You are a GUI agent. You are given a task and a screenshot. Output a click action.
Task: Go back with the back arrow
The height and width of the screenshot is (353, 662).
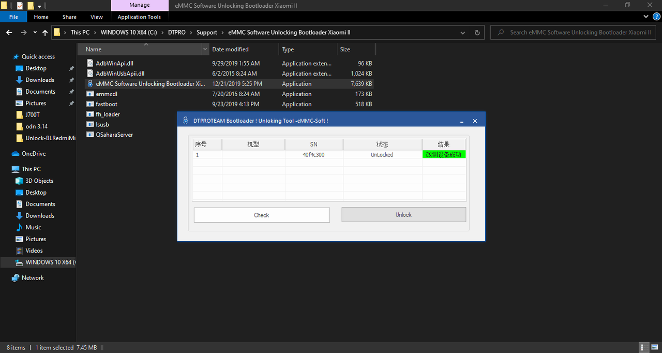click(9, 32)
